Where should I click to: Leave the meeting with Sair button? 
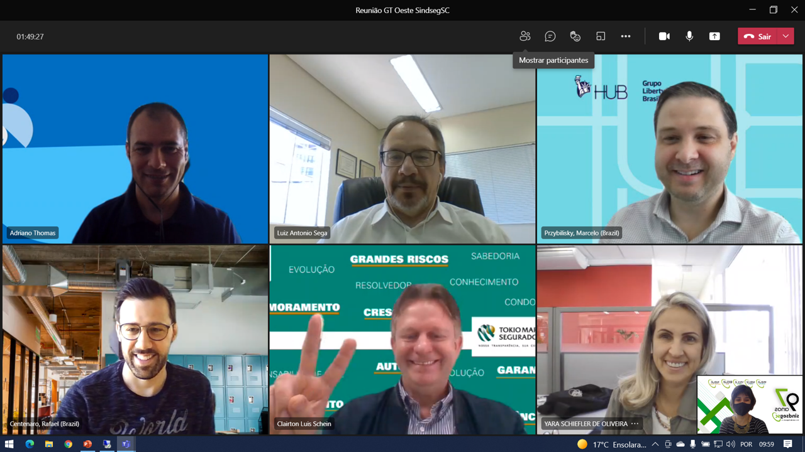(758, 36)
